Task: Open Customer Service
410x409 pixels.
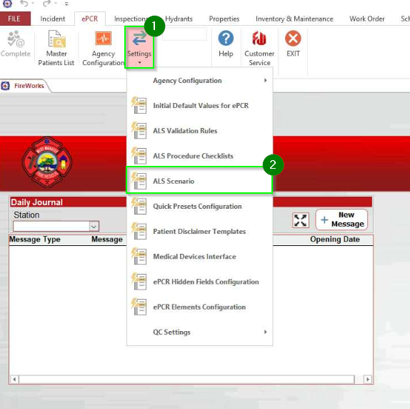Action: coord(259,48)
